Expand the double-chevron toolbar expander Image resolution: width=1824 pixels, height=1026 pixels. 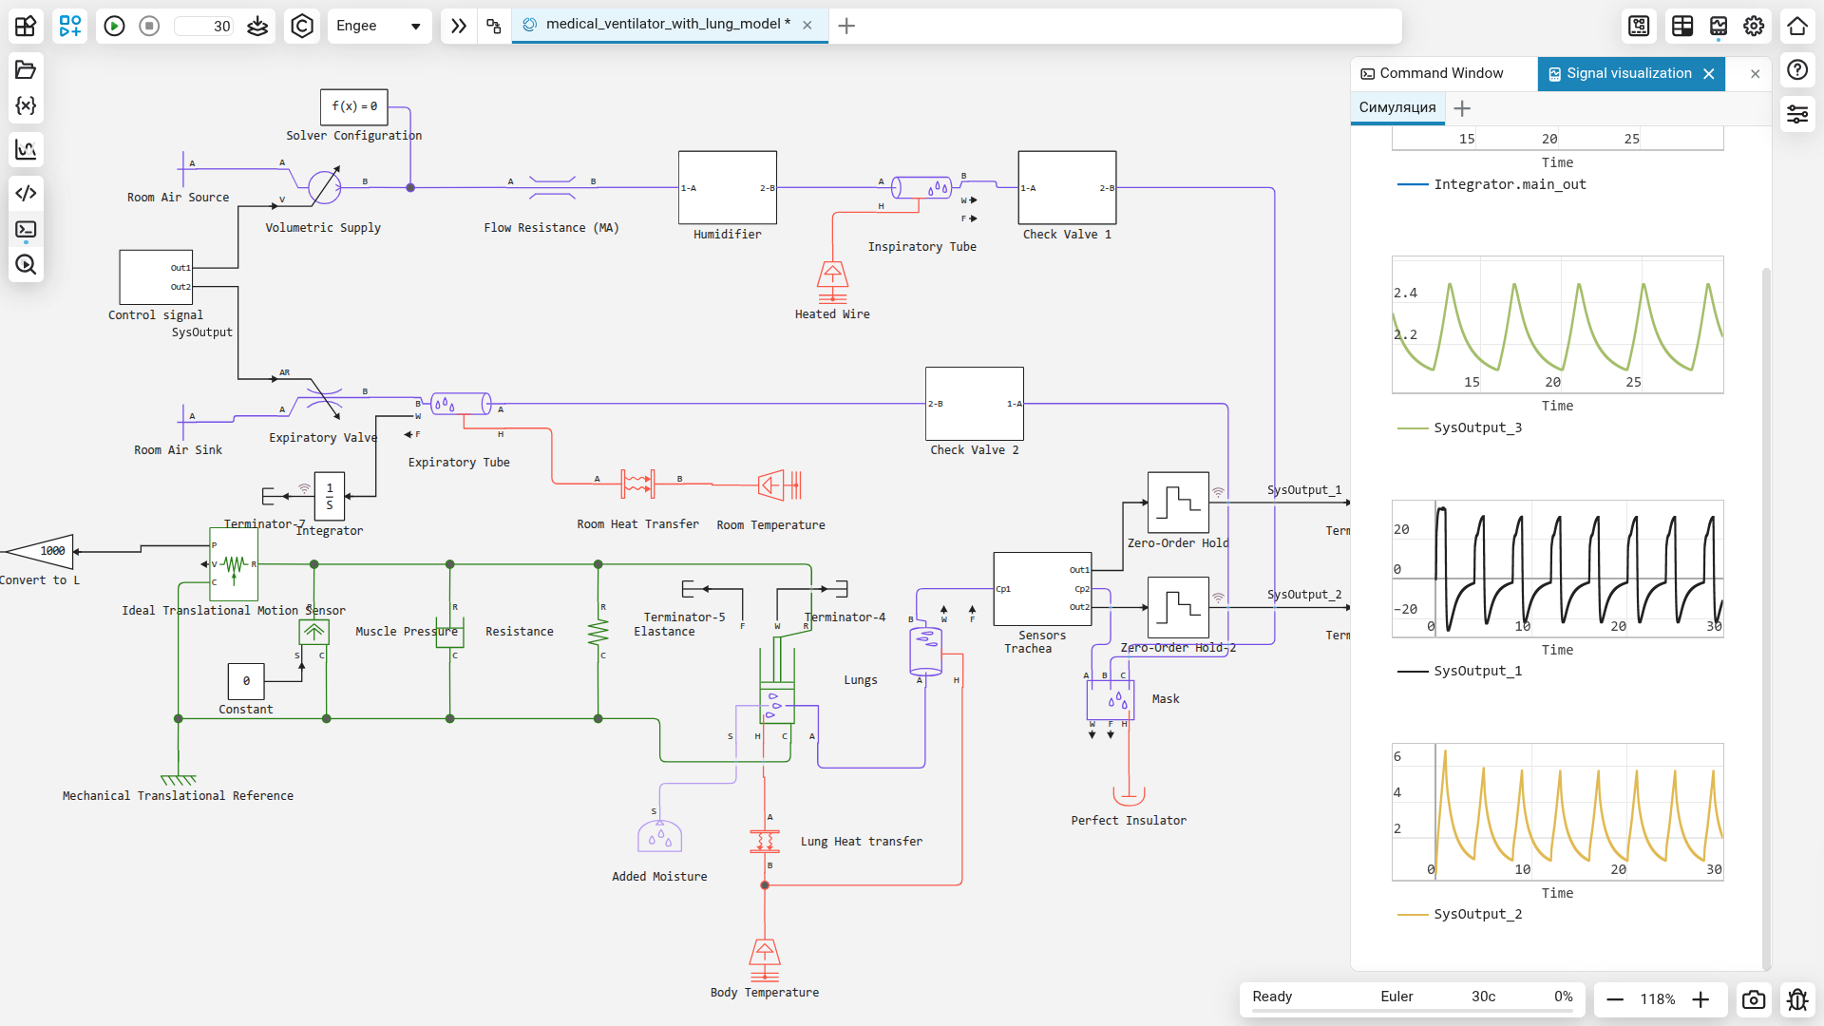coord(459,26)
